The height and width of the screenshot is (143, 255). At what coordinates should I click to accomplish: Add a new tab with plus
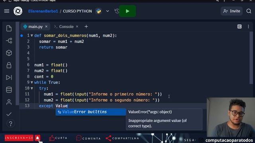pos(86,27)
